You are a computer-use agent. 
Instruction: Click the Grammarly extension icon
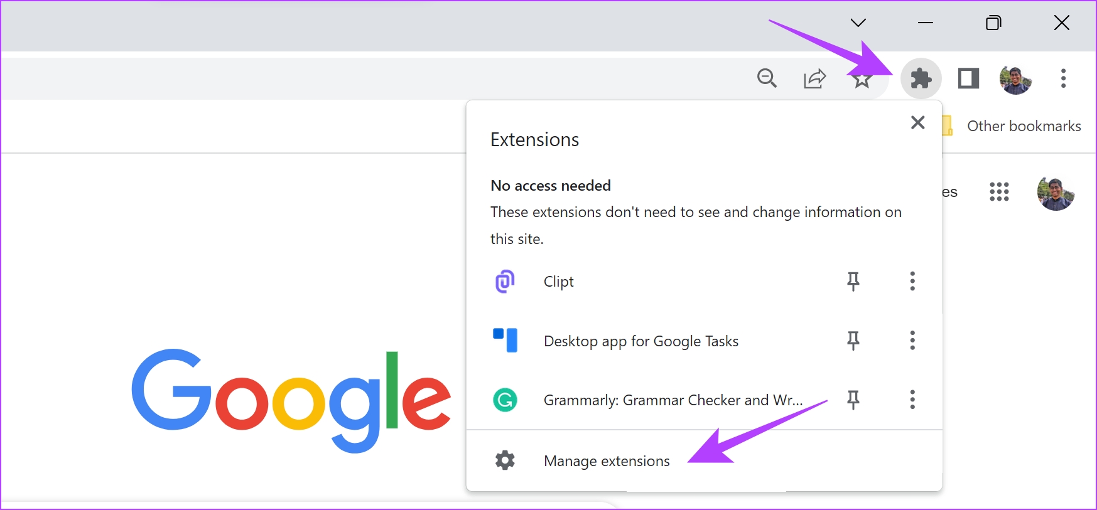pos(505,400)
